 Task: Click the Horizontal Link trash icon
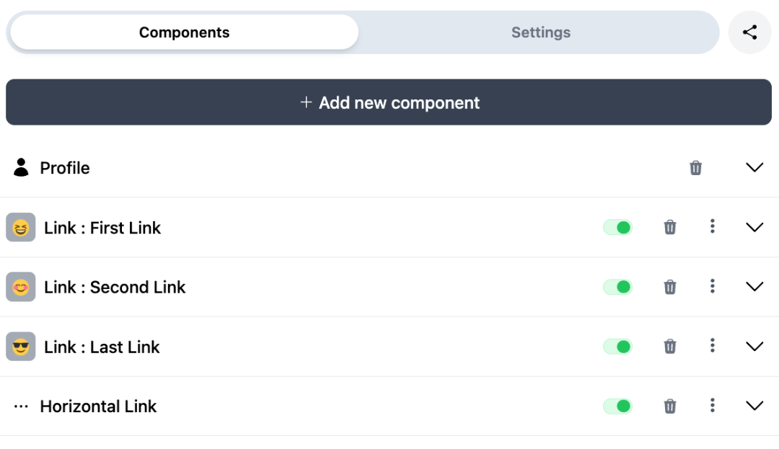670,406
